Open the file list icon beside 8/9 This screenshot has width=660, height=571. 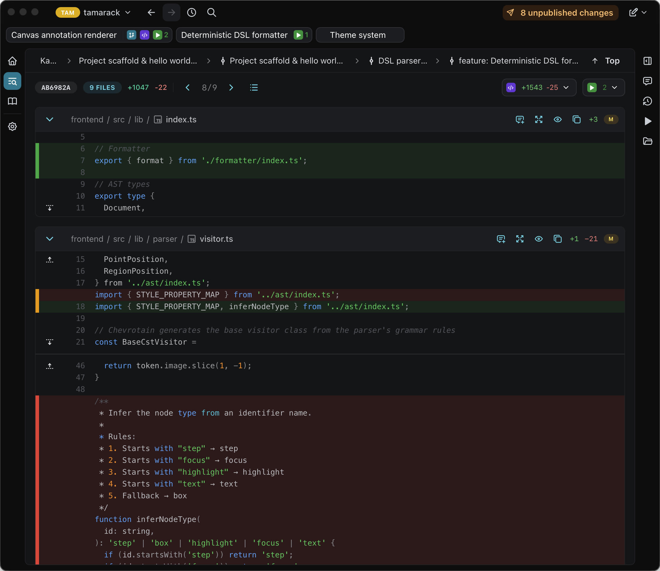(x=254, y=87)
